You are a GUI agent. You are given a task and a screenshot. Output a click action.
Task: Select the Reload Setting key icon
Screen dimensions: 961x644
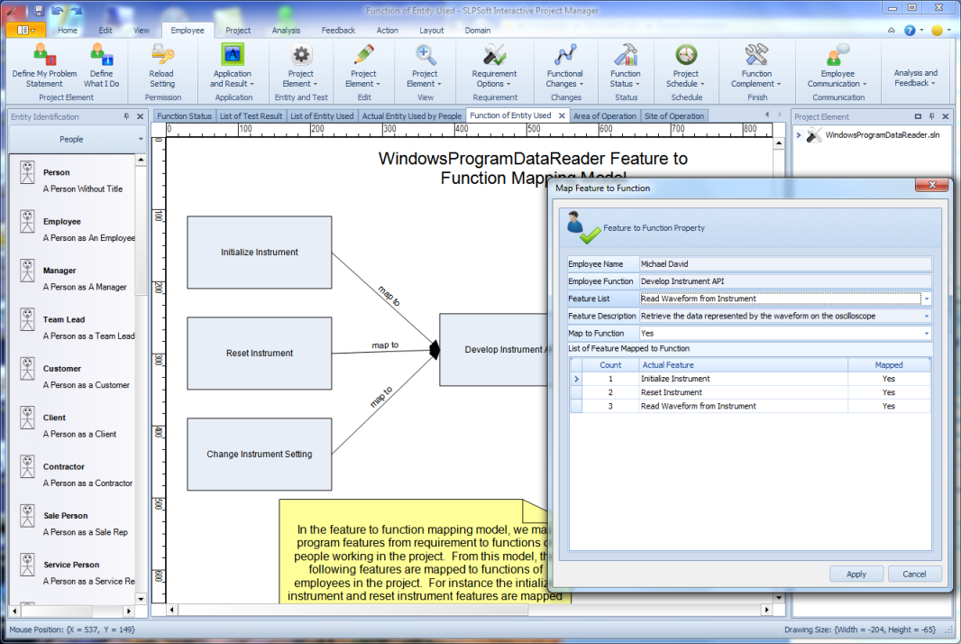point(162,55)
